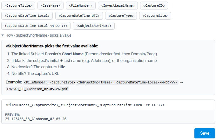The image size is (216, 140).
Task: Insert the <CaptureTitle> token chip
Action: [18, 6]
